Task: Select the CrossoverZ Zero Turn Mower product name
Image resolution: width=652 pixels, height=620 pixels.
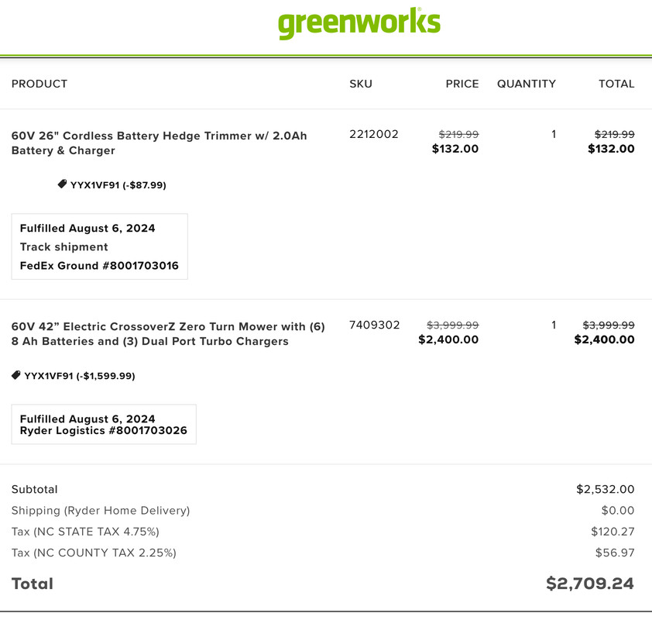Action: (x=168, y=334)
